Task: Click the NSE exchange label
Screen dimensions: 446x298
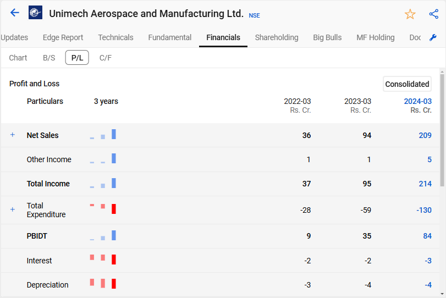Action: click(x=254, y=15)
